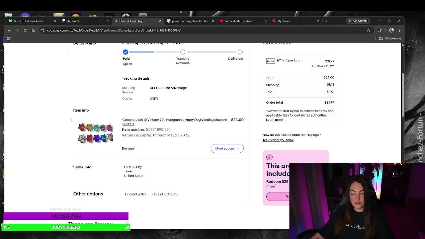Expand the More actions dropdown
This screenshot has width=425, height=239.
[x=227, y=148]
